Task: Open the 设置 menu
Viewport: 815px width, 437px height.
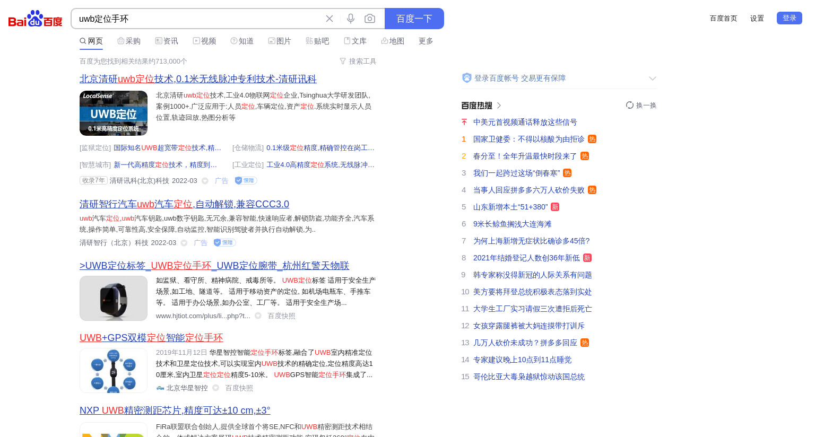Action: pyautogui.click(x=757, y=18)
